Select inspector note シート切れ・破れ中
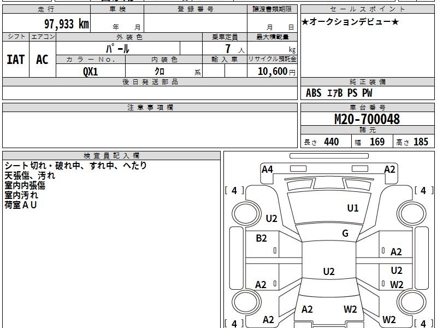Screen dimensions: 437x328 tap(43, 166)
